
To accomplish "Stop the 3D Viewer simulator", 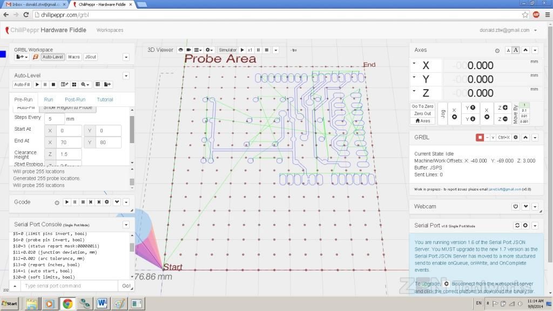I will point(267,50).
